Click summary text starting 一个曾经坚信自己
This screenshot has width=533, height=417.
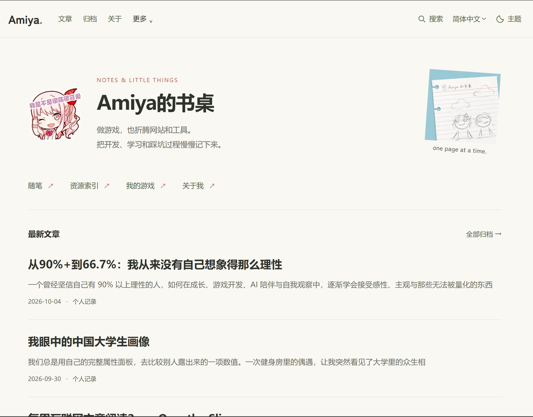[260, 285]
